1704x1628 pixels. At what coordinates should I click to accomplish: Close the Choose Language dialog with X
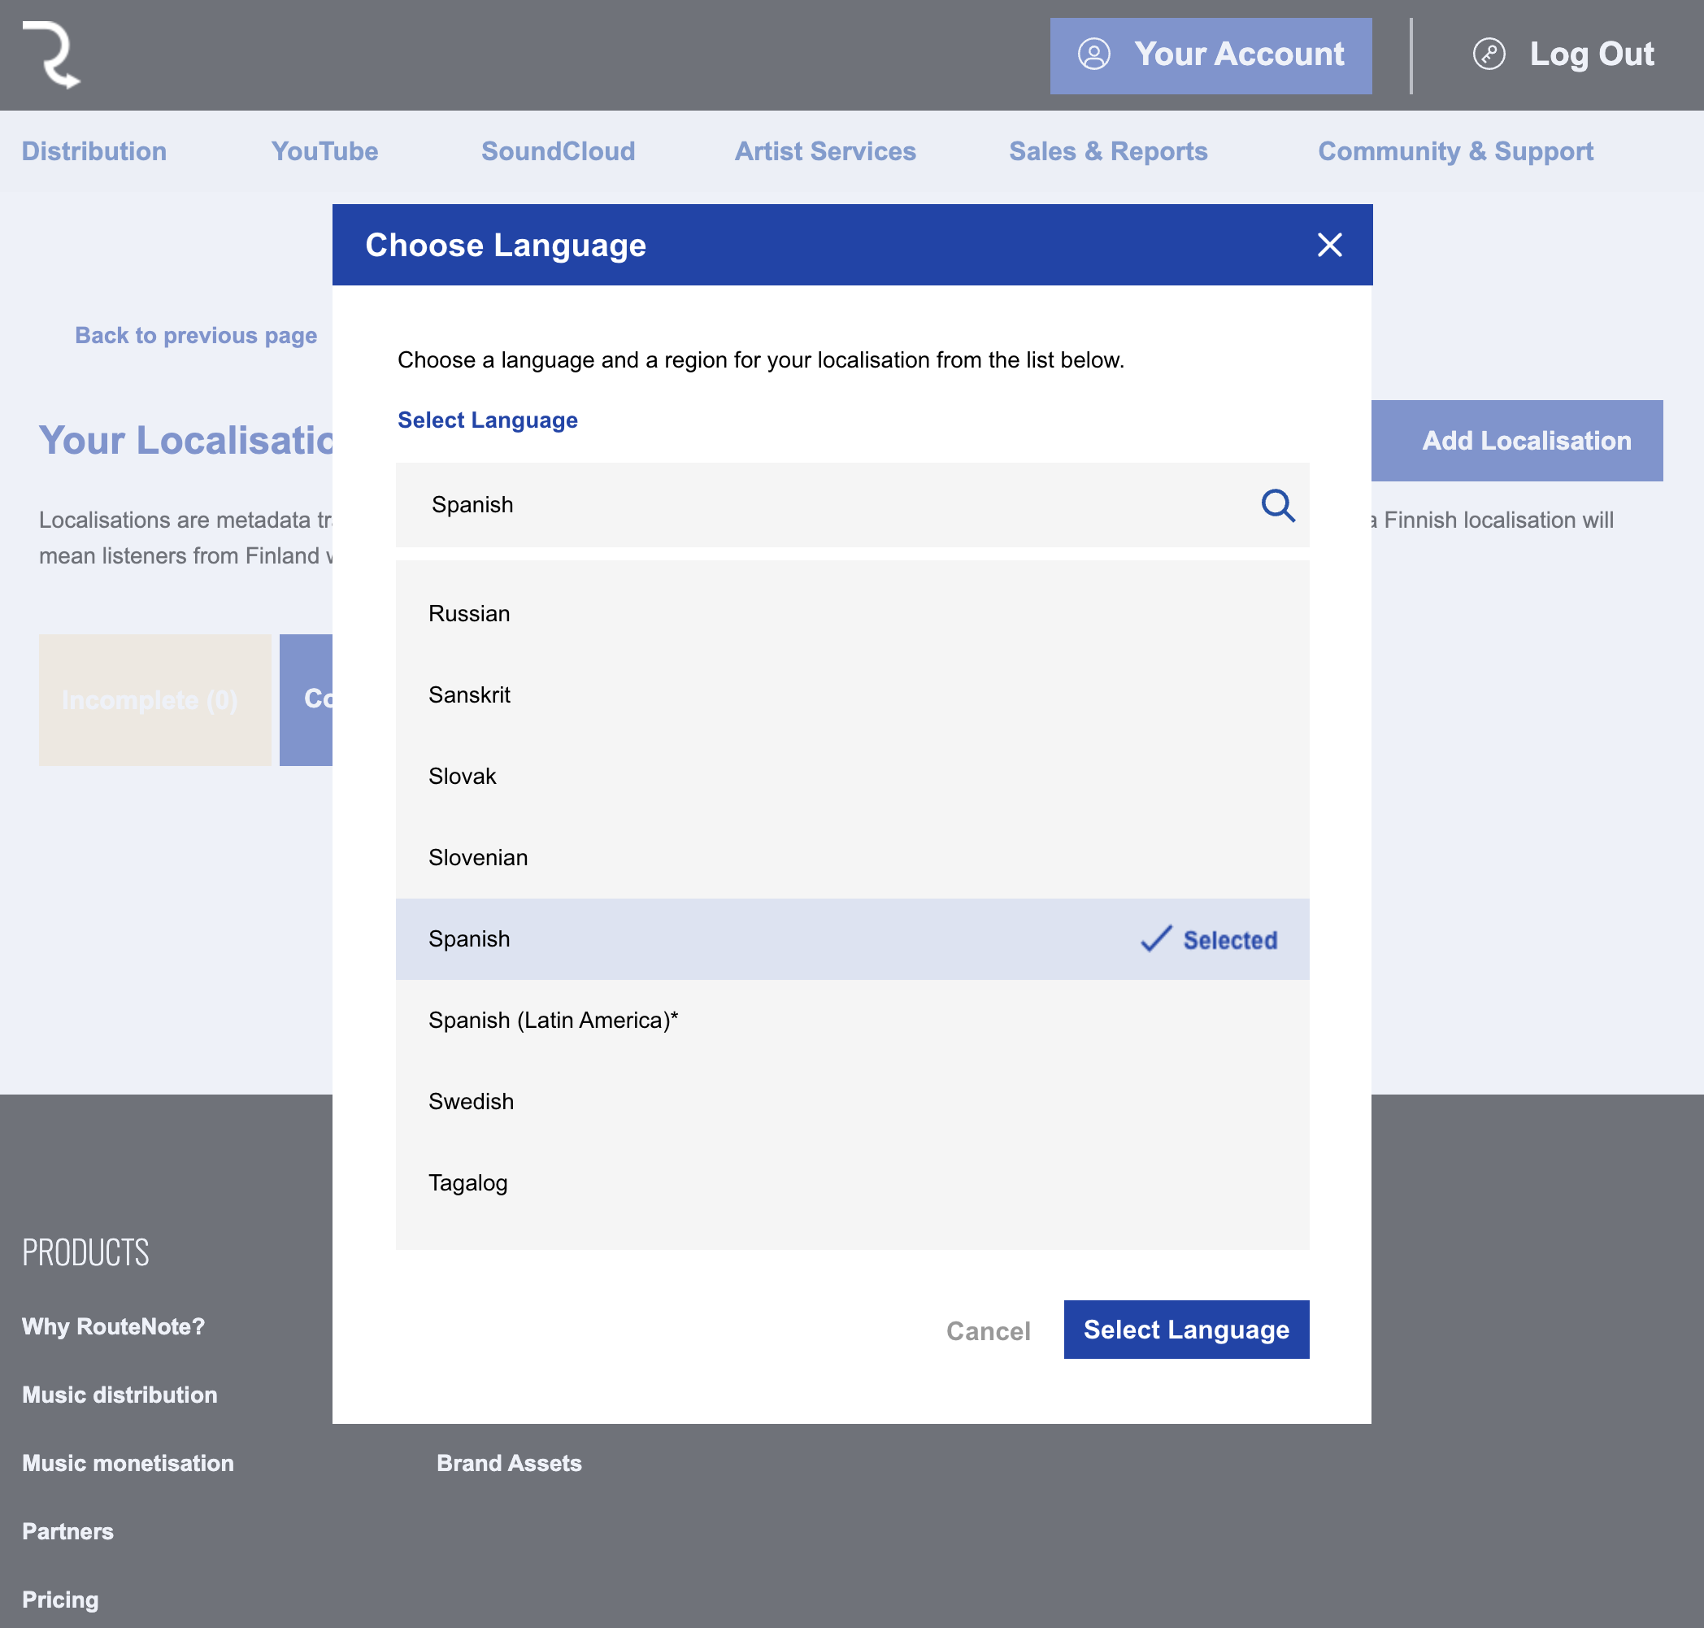click(x=1329, y=245)
